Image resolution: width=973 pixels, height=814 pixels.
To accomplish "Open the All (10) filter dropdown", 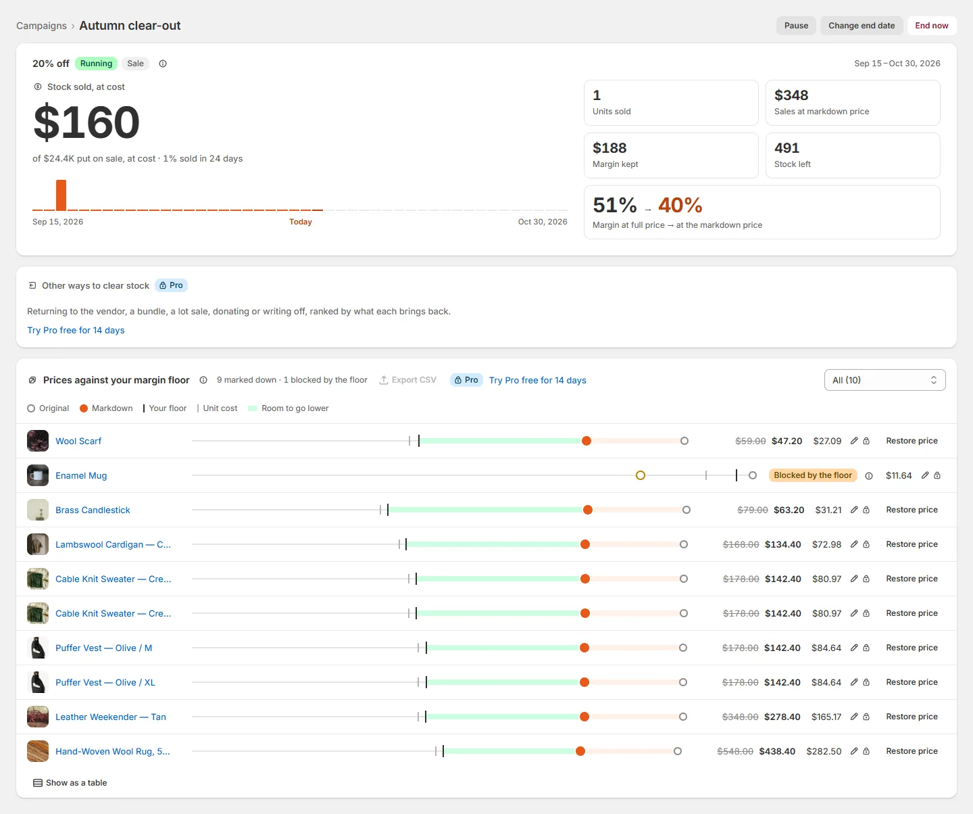I will point(884,380).
